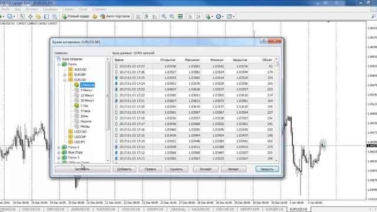This screenshot has height=212, width=377.
Task: Open the Вид menu
Action: pyautogui.click(x=18, y=9)
